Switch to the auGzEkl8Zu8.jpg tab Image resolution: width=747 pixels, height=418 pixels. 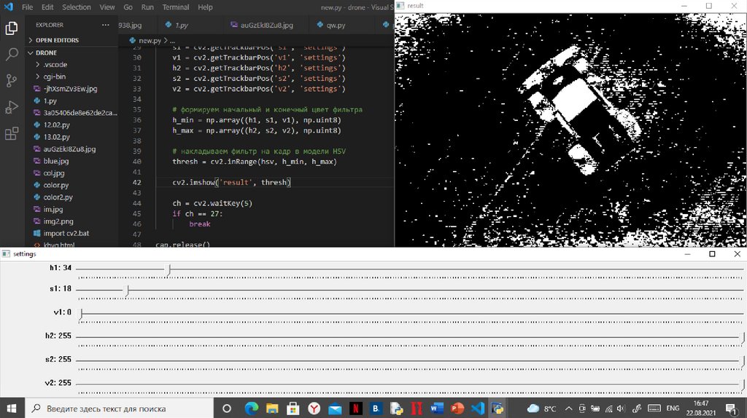pos(266,25)
